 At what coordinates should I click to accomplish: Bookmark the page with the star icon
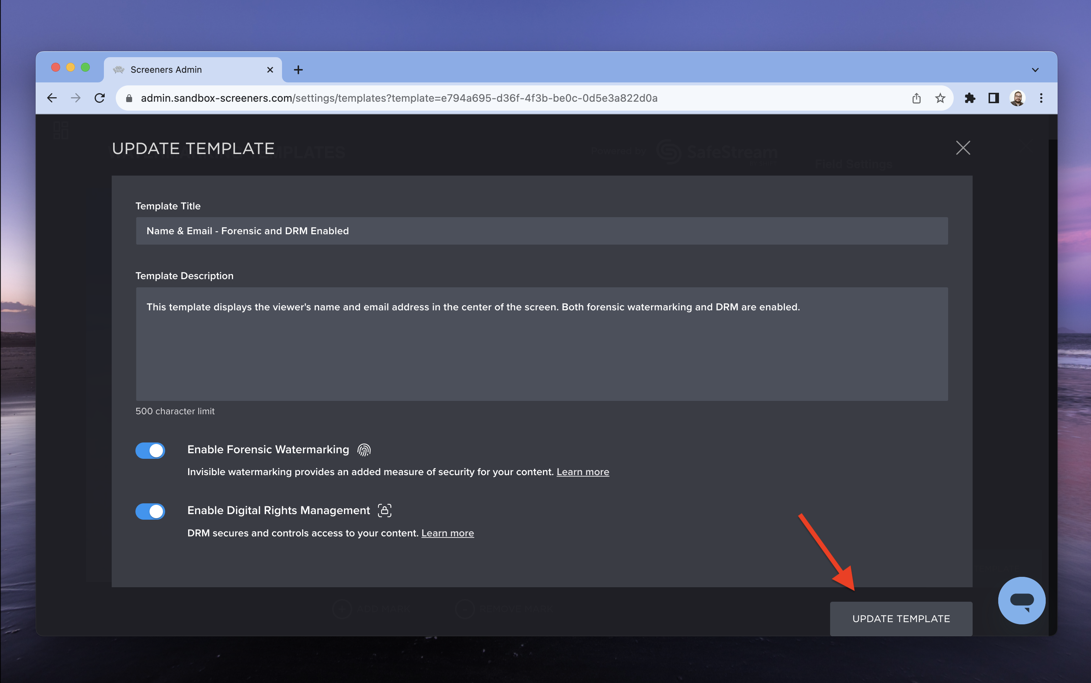[x=940, y=98]
